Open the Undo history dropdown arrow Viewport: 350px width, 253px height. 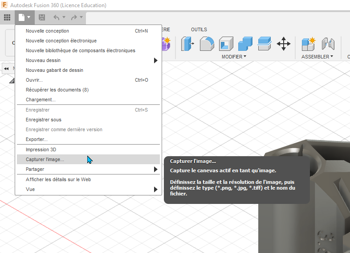pos(64,17)
